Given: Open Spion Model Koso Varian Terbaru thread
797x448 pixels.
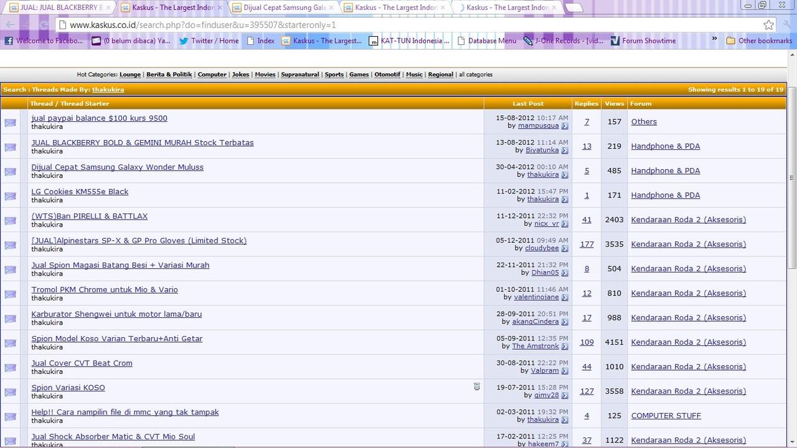Looking at the screenshot, I should click(x=117, y=339).
